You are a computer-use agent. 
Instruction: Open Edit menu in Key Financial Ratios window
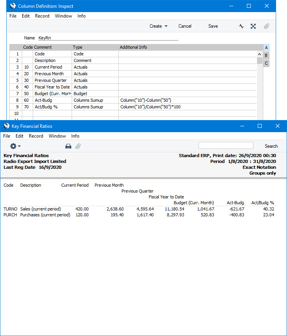(19, 136)
